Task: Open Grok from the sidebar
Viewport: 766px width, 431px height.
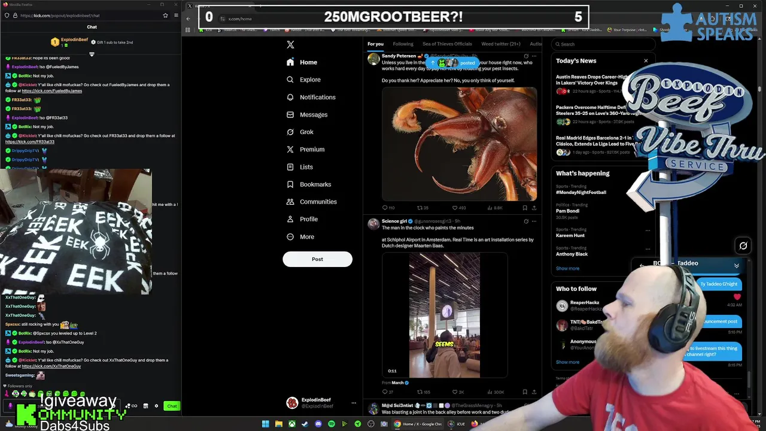Action: [x=300, y=132]
